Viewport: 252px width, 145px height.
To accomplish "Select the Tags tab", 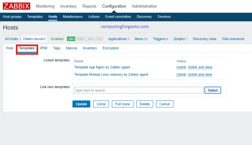I will 57,48.
